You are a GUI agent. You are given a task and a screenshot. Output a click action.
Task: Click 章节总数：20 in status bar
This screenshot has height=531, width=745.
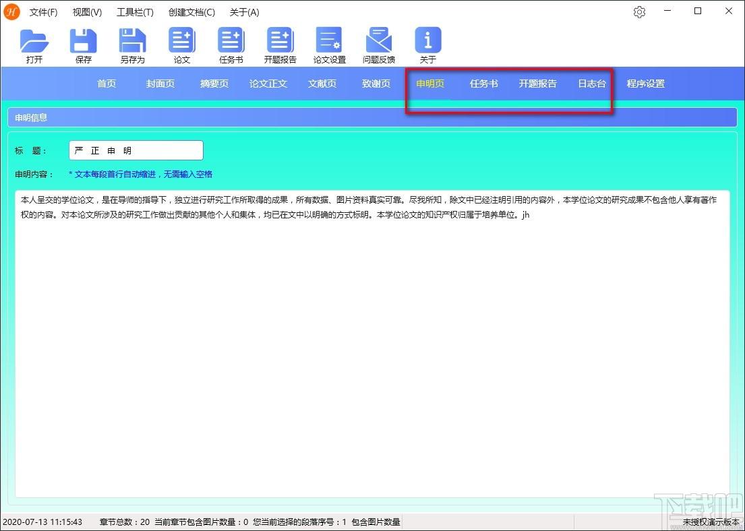[125, 522]
